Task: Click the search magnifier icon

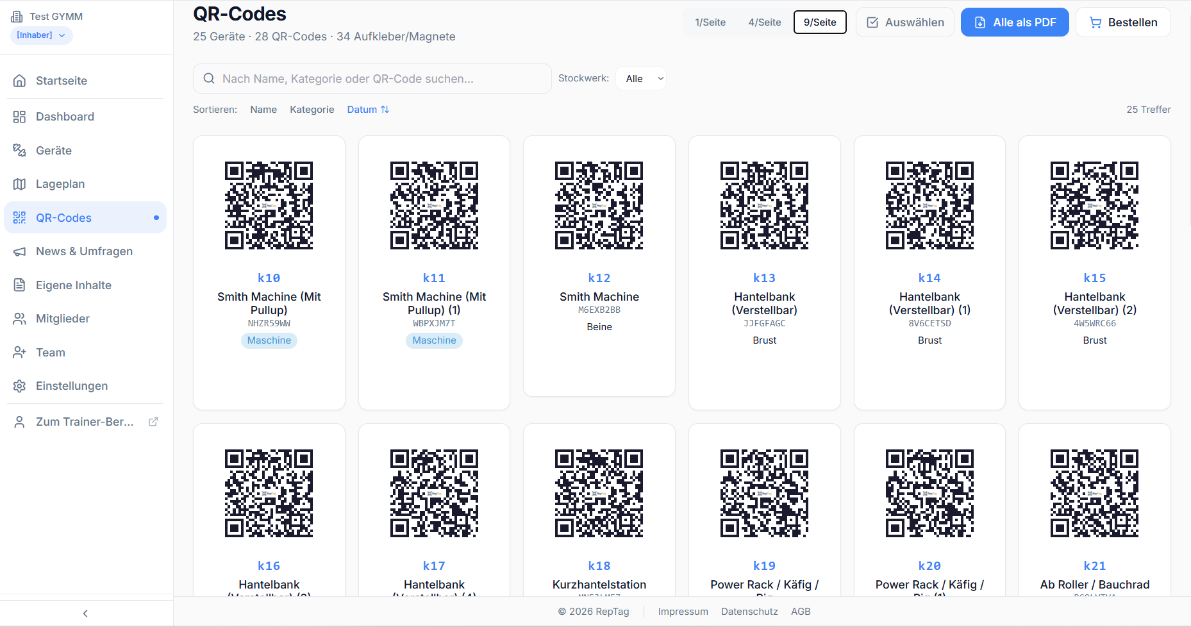Action: tap(209, 79)
